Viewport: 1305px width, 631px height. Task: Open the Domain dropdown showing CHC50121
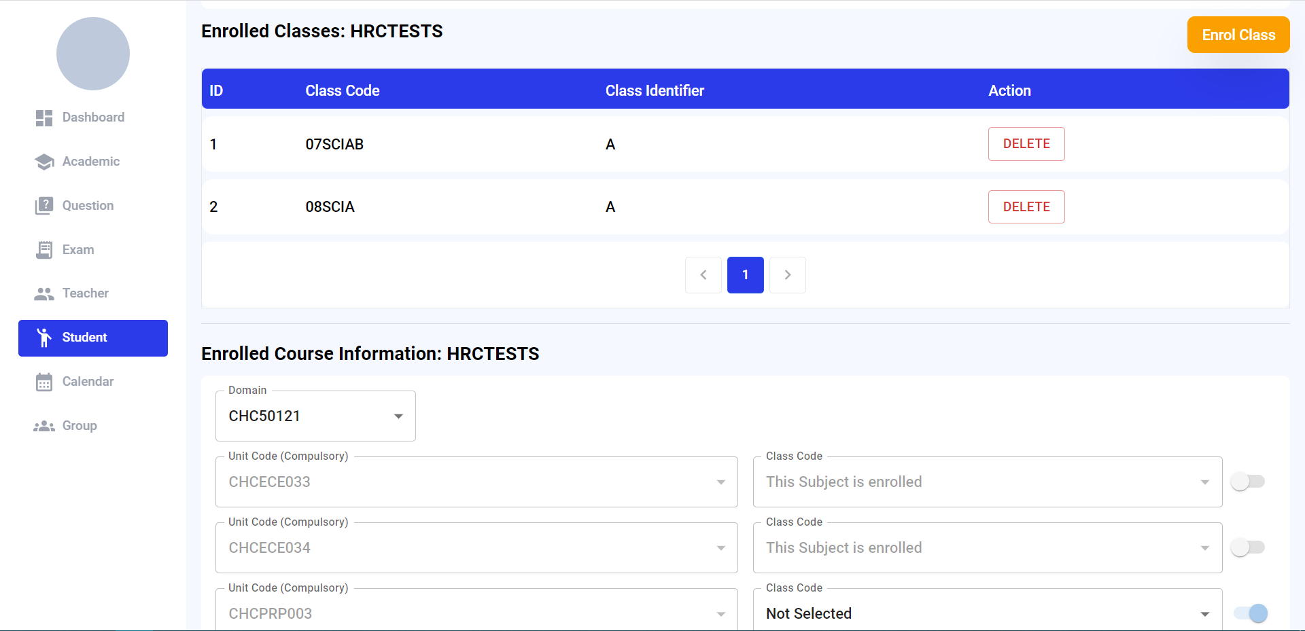click(315, 416)
